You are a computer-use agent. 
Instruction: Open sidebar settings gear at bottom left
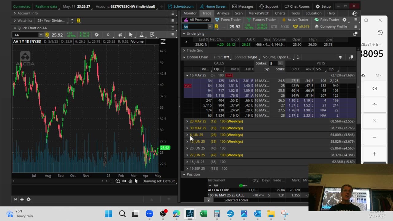pos(29,199)
